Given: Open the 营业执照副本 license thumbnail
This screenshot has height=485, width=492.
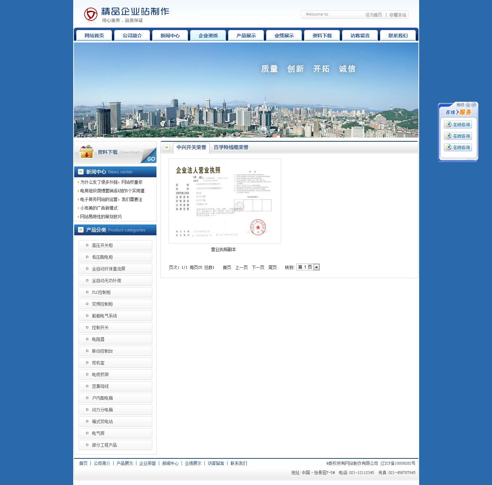Looking at the screenshot, I should (x=224, y=201).
